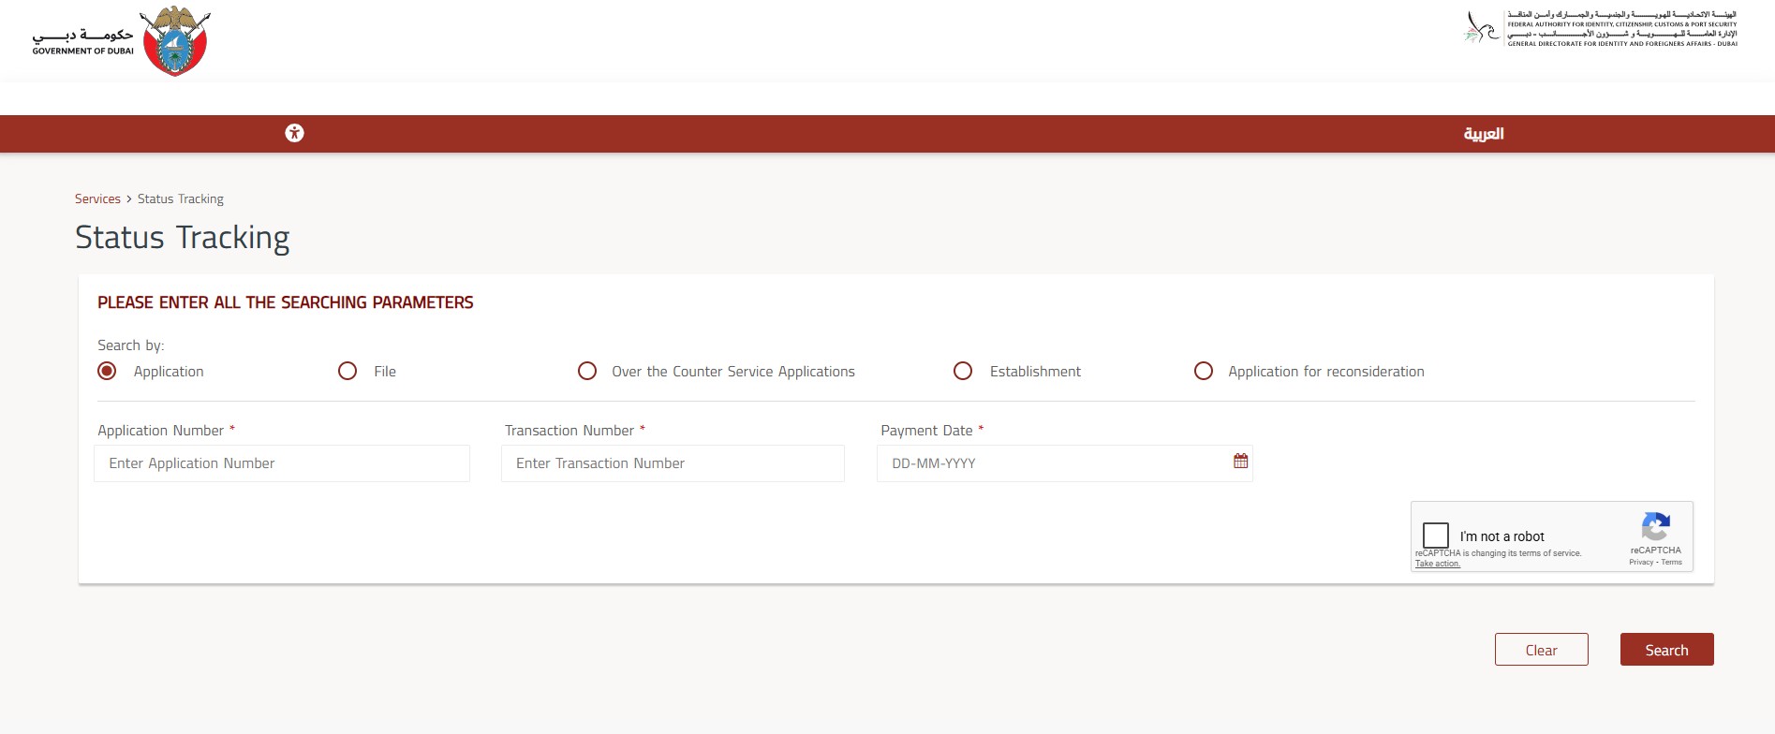Viewport: 1775px width, 734px height.
Task: Click the Government of Dubai logo
Action: click(x=122, y=41)
